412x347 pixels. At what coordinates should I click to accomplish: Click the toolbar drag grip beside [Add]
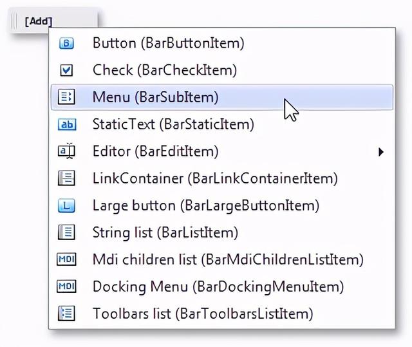coord(14,21)
